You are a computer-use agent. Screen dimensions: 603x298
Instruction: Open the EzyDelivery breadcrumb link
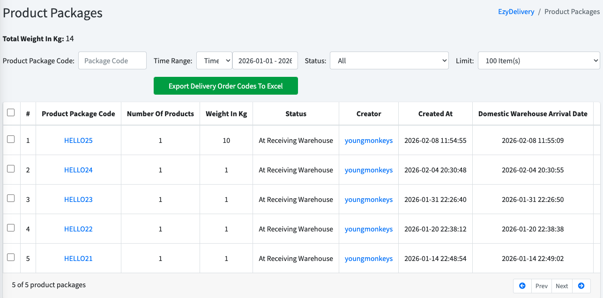point(516,11)
